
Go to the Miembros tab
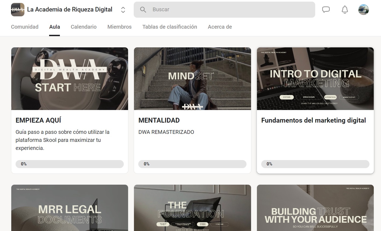click(119, 27)
